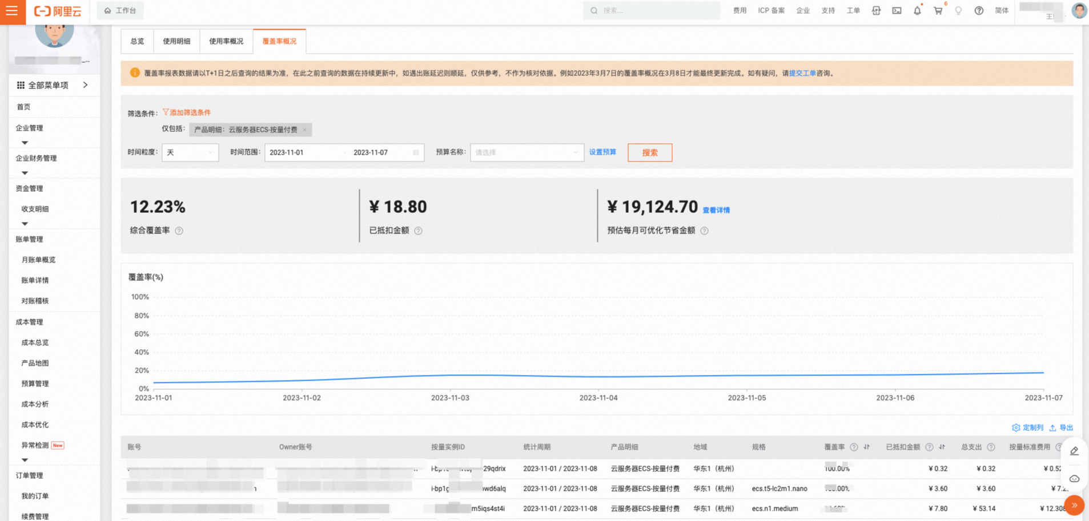1089x521 pixels.
Task: Click the search magnifier icon in the top bar
Action: click(x=594, y=11)
